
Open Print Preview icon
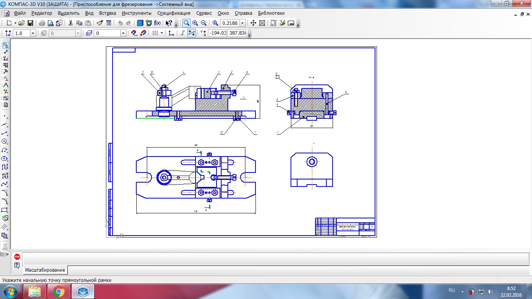[50, 23]
